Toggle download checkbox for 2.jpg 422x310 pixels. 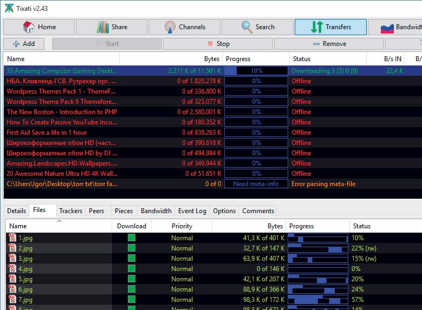click(132, 248)
